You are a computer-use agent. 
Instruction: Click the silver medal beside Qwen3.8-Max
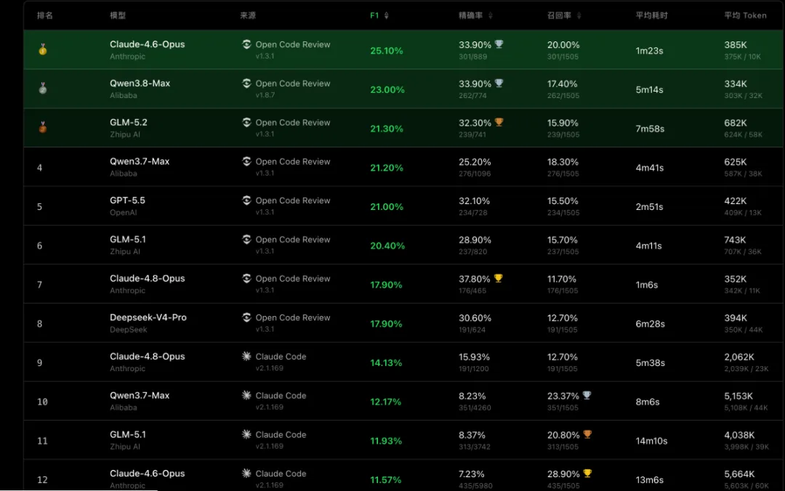[43, 88]
